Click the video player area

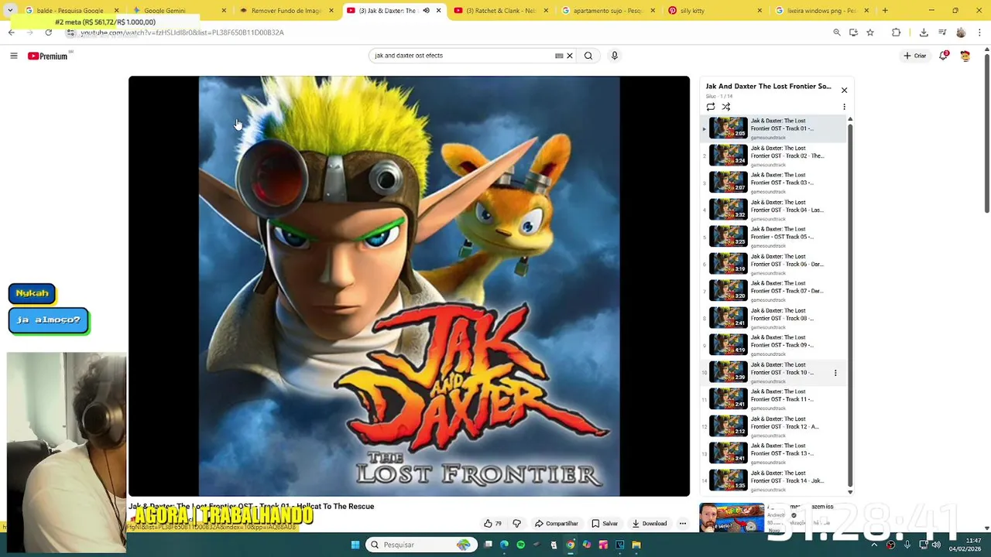(409, 286)
